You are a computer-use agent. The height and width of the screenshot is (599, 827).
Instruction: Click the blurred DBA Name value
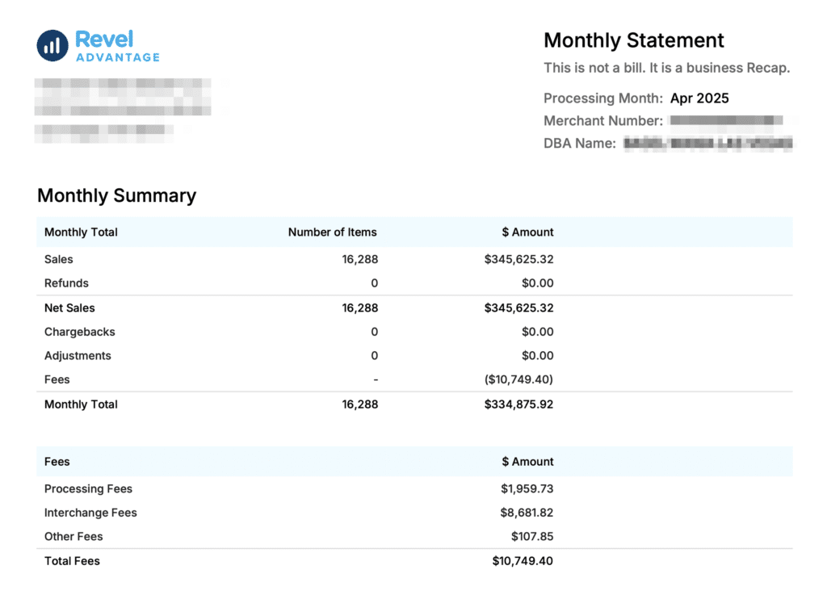[x=708, y=144]
